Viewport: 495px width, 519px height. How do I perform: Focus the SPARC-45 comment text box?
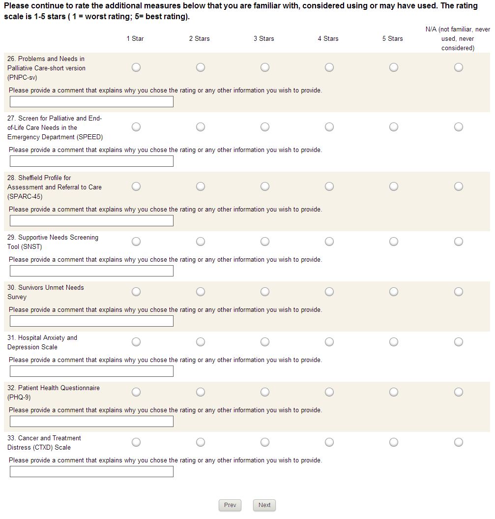(91, 221)
